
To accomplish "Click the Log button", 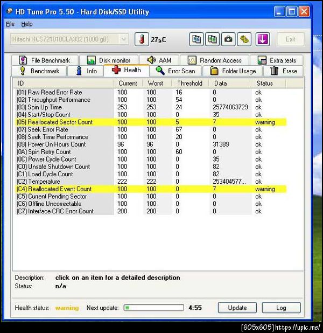I will 281,308.
